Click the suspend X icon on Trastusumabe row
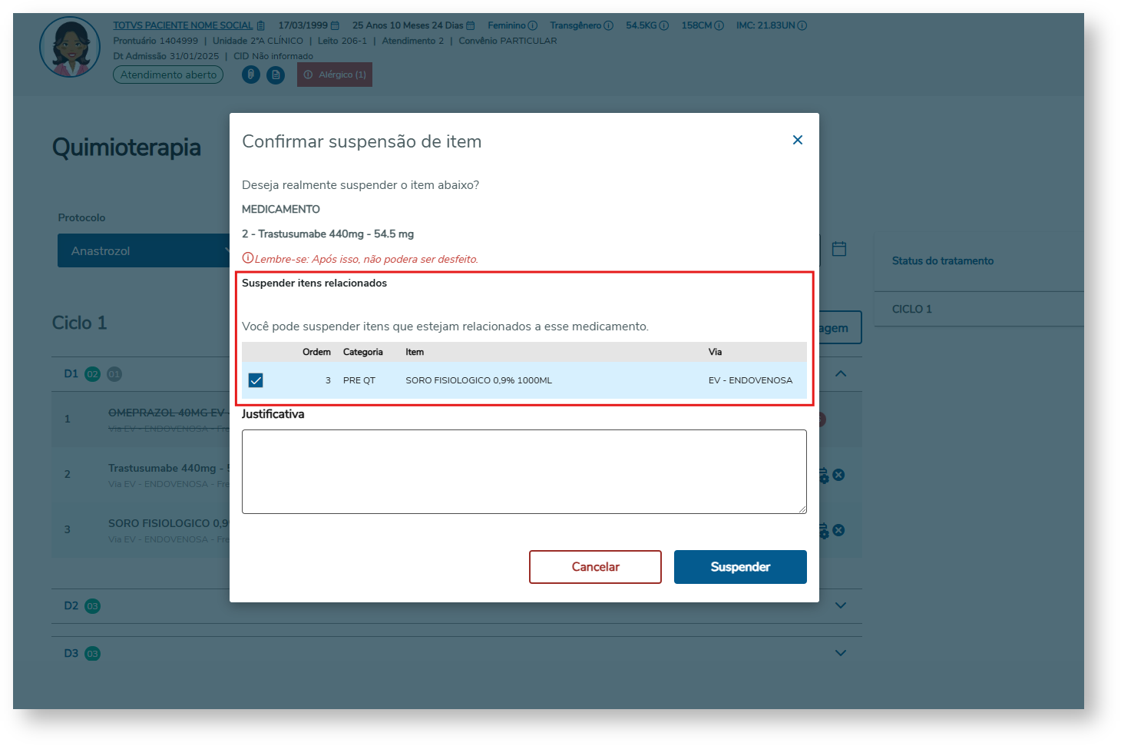Screen dimensions: 1121x746 point(838,475)
